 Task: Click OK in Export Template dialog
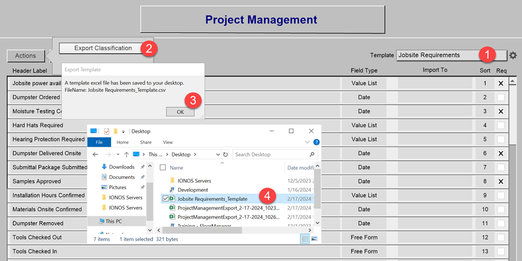[180, 112]
